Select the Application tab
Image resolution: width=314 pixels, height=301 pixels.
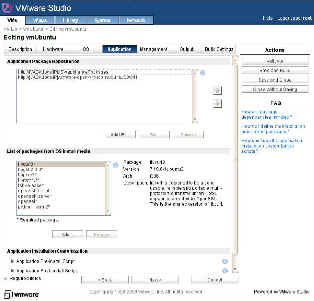click(120, 49)
